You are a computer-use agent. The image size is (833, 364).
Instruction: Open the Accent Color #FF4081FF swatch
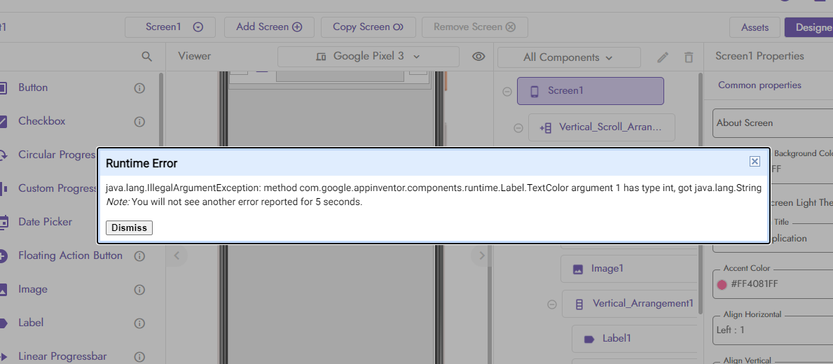(722, 284)
